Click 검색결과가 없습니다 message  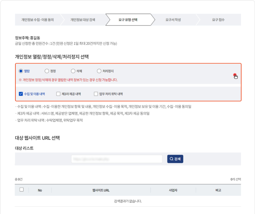128,201
